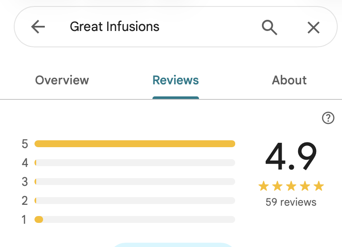The image size is (342, 247).
Task: Click the 3-star rating bar
Action: click(x=135, y=182)
